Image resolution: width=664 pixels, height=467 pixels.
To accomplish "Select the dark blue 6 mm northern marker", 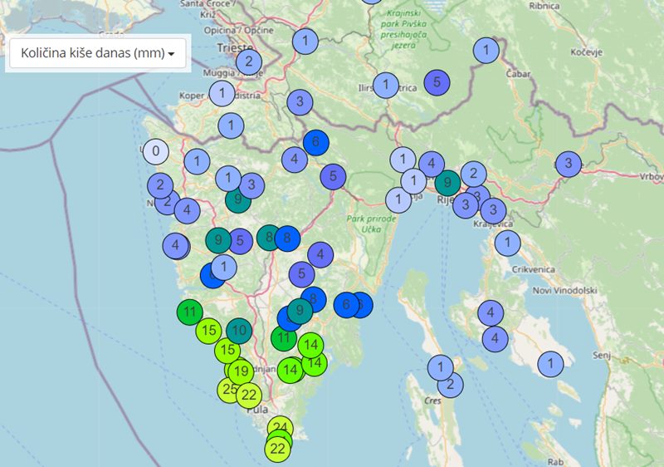I will tap(315, 142).
